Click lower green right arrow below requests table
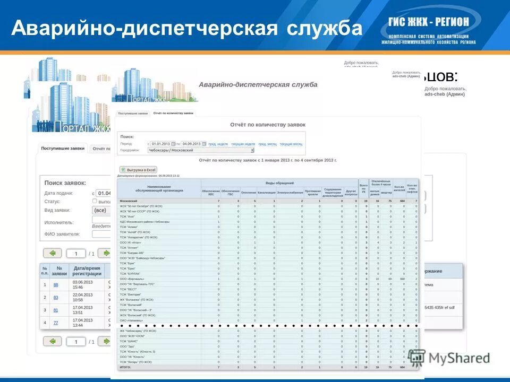510x382 pixels. [x=105, y=341]
